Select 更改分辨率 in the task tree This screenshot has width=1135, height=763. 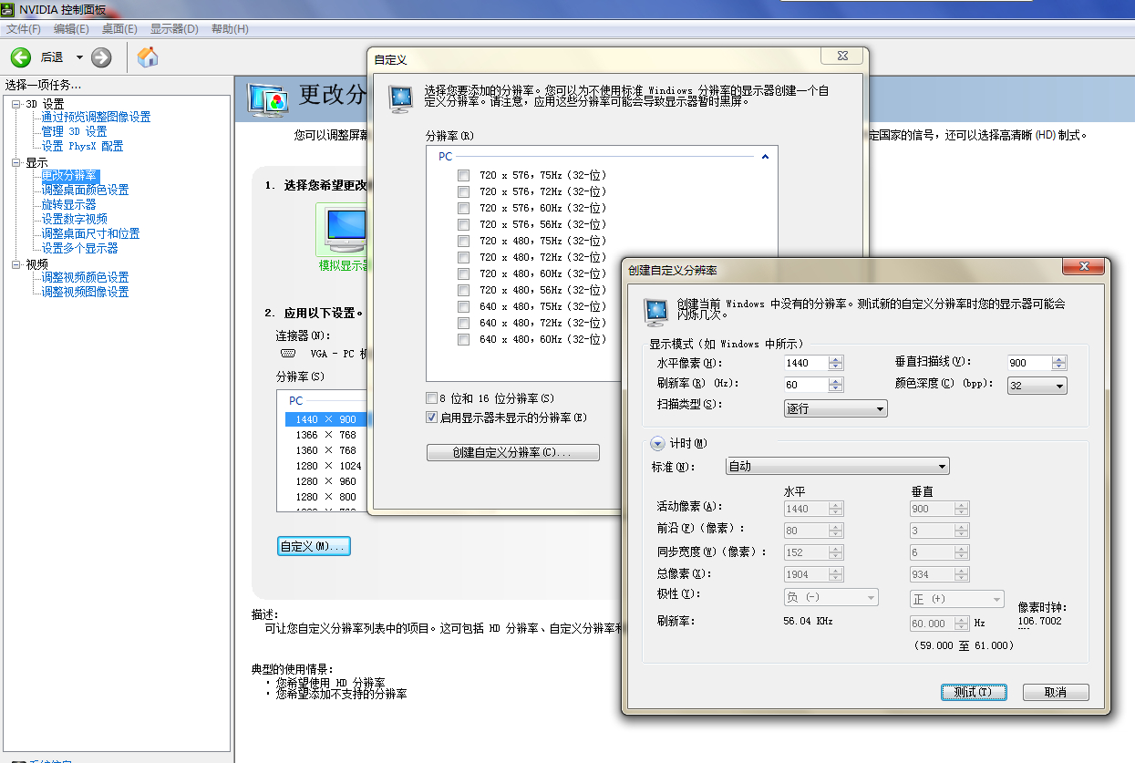click(x=69, y=175)
